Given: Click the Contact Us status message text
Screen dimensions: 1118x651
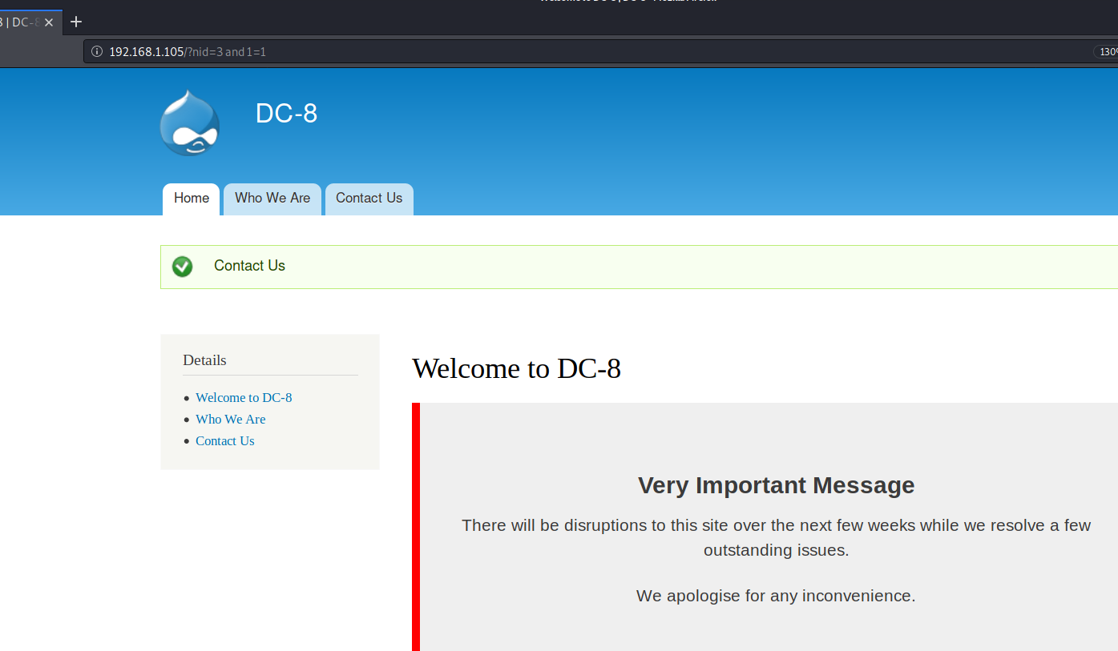Looking at the screenshot, I should [x=249, y=266].
